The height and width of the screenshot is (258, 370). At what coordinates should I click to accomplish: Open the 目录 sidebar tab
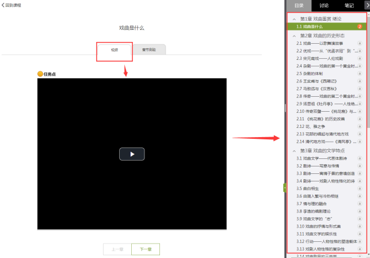point(299,5)
